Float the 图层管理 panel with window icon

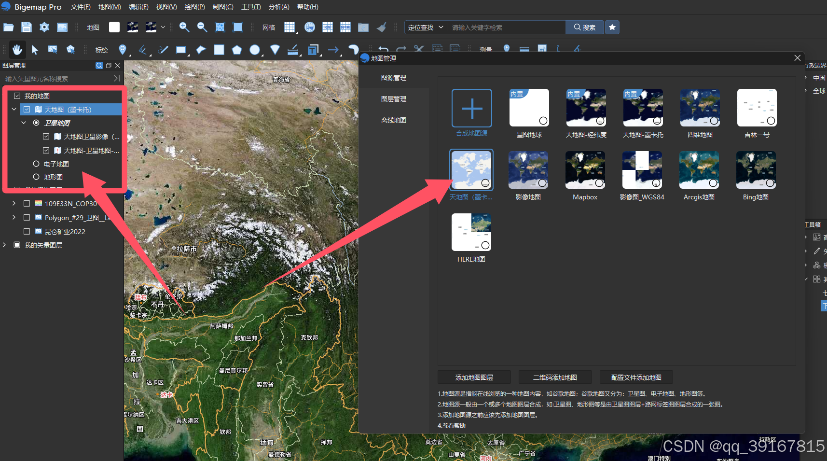pyautogui.click(x=109, y=65)
